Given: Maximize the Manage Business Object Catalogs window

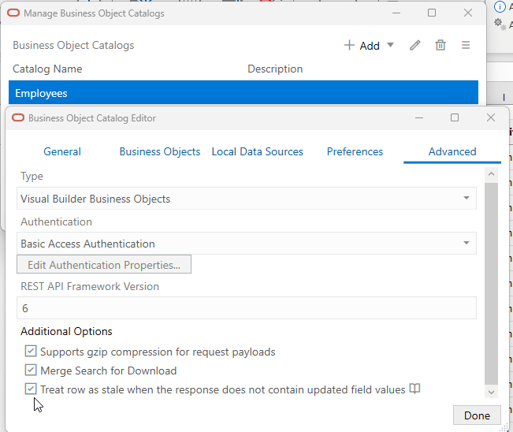Looking at the screenshot, I should pos(432,13).
